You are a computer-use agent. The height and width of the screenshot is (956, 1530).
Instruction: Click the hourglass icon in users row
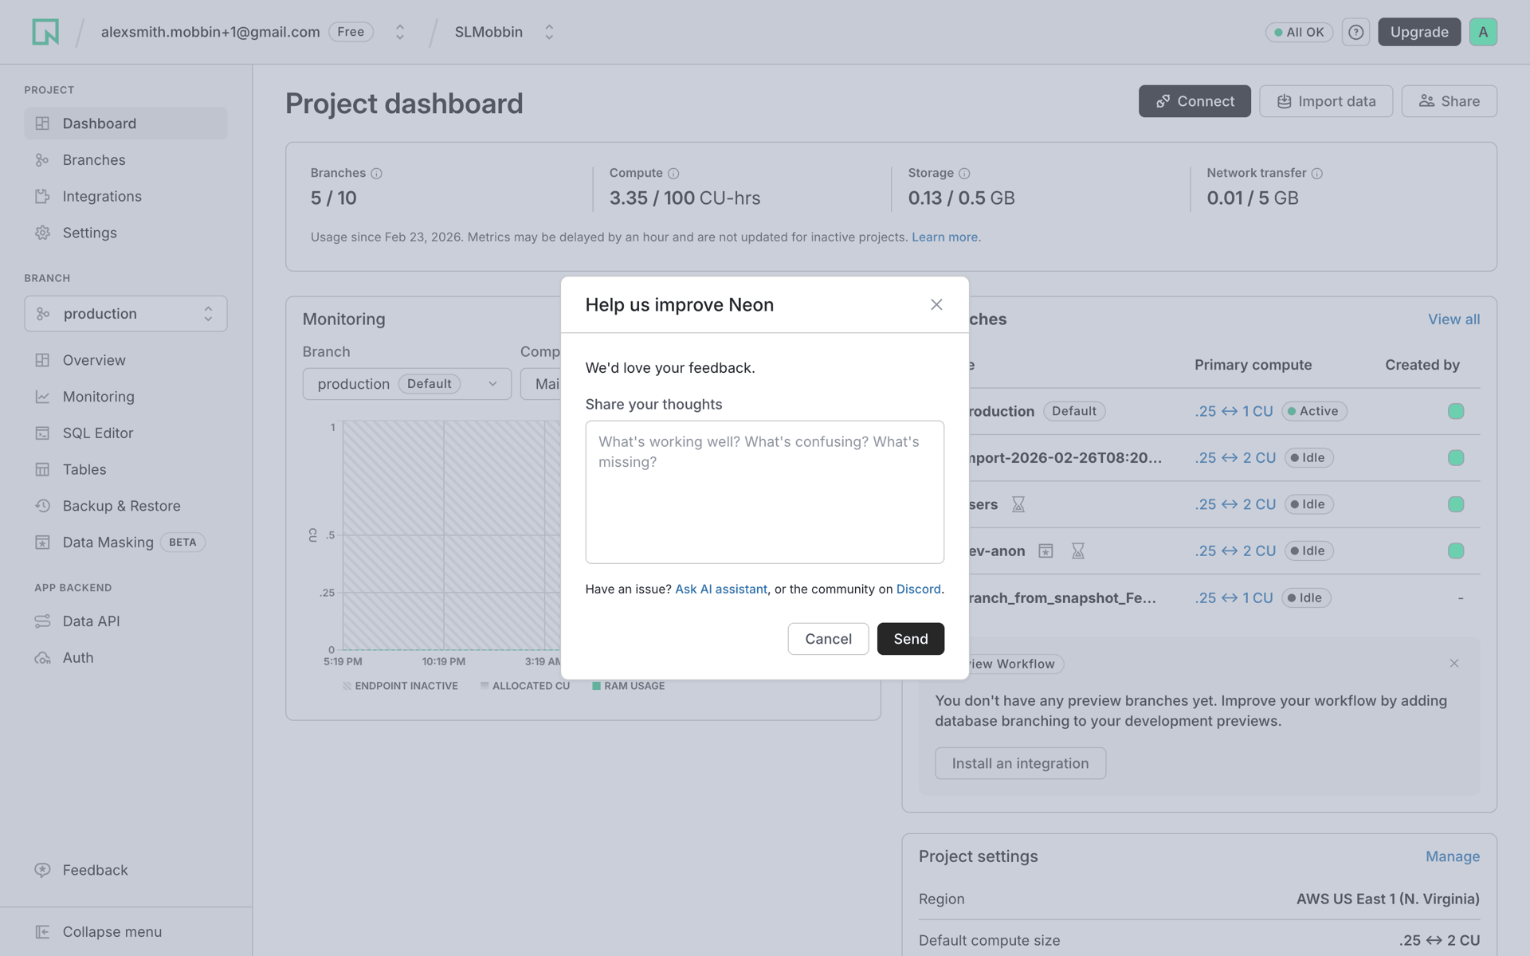1018,504
